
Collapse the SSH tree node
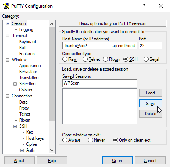[15, 126]
